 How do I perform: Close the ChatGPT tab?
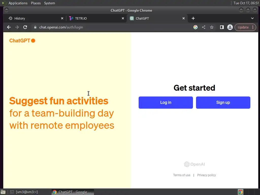pos(183,18)
